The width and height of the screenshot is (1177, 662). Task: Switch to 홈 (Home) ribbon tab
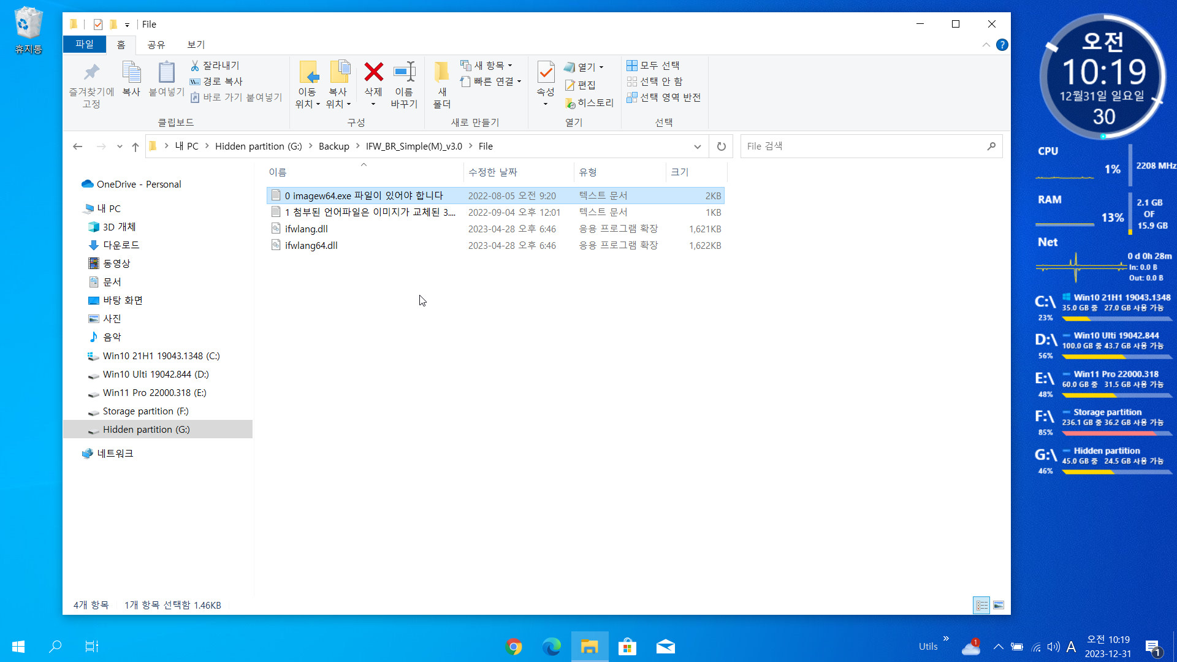(121, 44)
